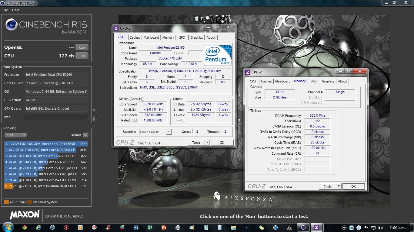Launch Google Chrome from the taskbar
Screen dimensions: 414x232
point(25,227)
